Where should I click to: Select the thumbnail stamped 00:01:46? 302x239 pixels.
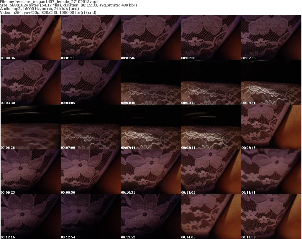tap(151, 37)
